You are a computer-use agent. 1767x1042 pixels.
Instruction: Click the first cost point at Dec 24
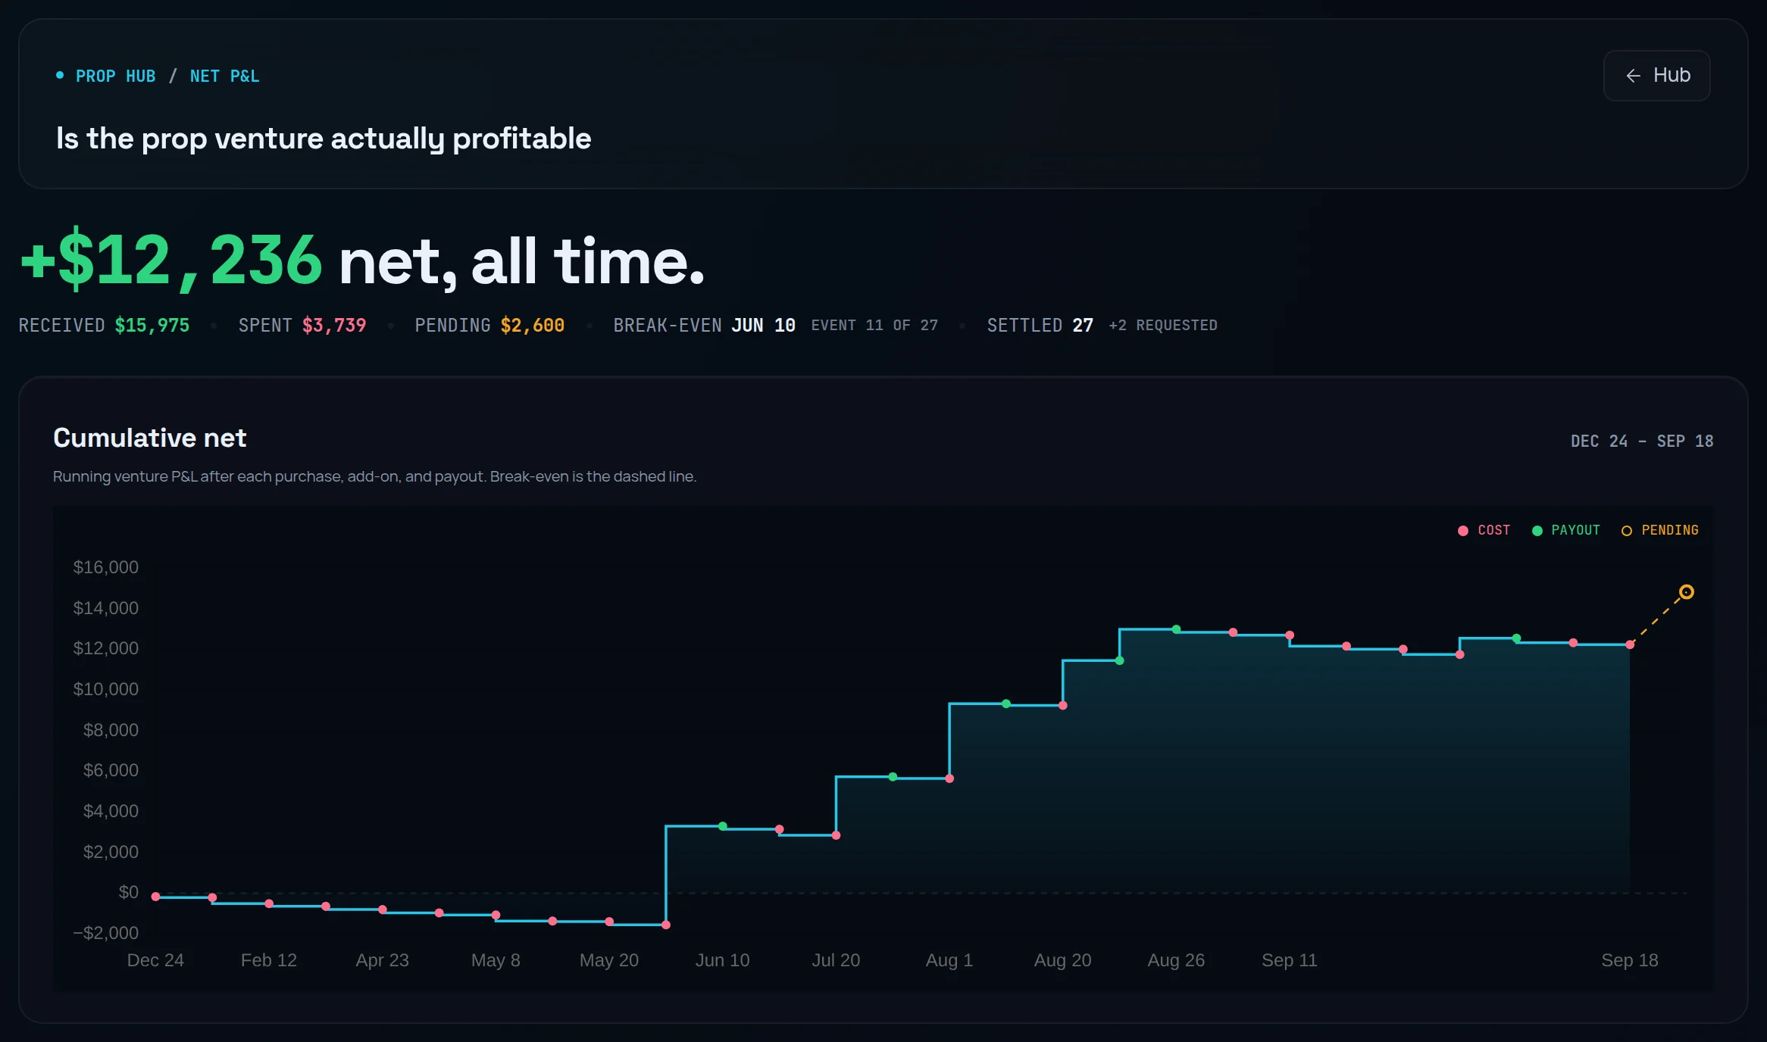pyautogui.click(x=155, y=897)
